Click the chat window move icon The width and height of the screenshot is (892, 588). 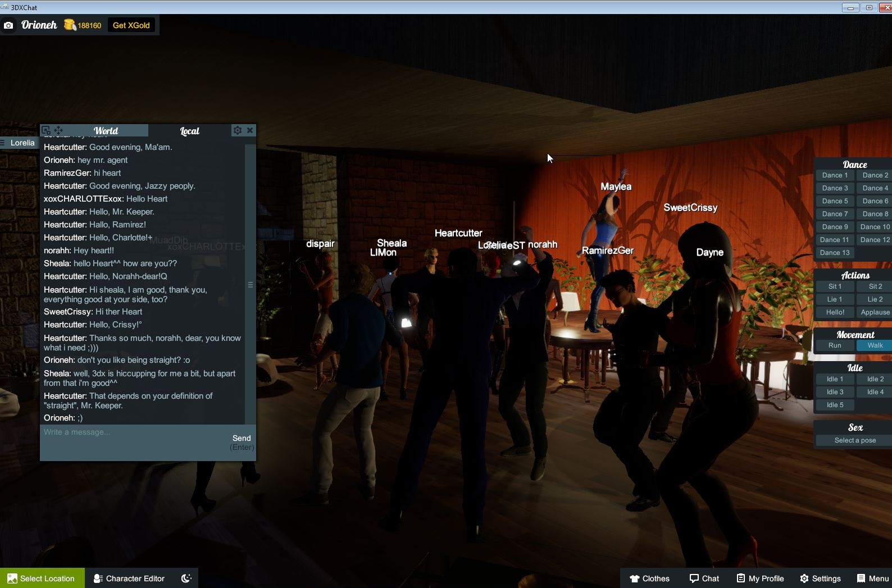point(58,130)
